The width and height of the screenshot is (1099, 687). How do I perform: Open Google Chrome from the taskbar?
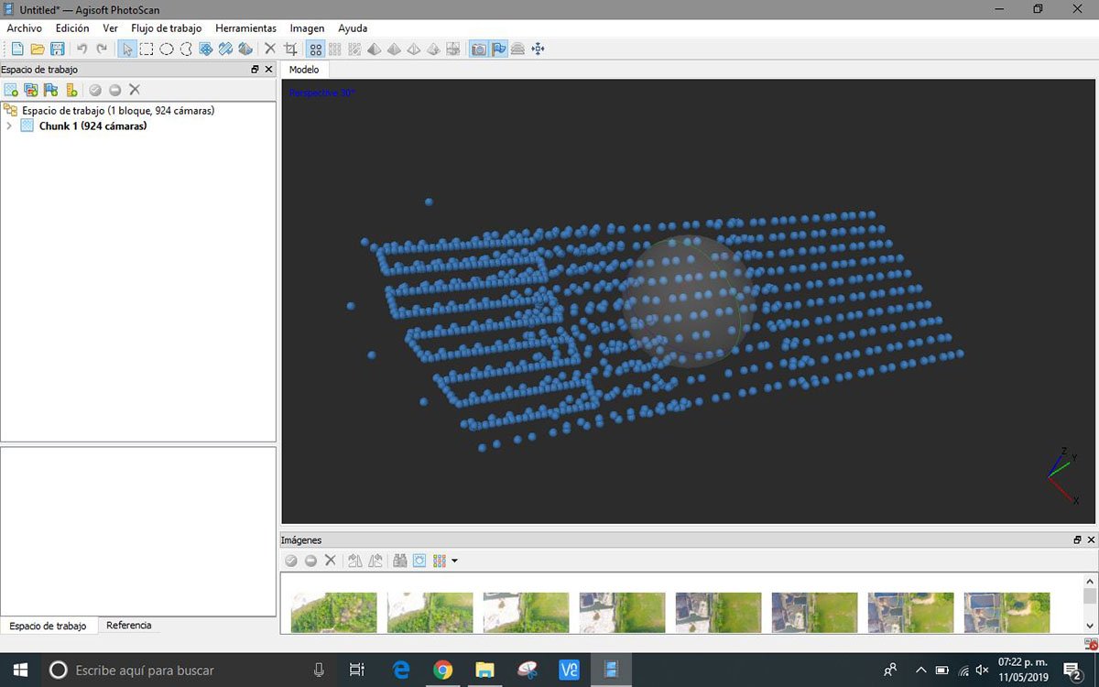(x=442, y=671)
